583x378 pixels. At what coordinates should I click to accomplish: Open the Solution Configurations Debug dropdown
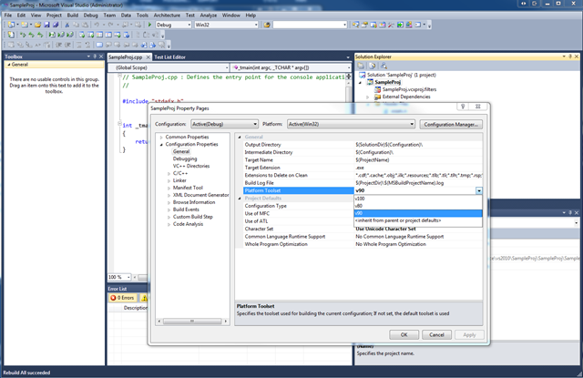click(x=189, y=25)
